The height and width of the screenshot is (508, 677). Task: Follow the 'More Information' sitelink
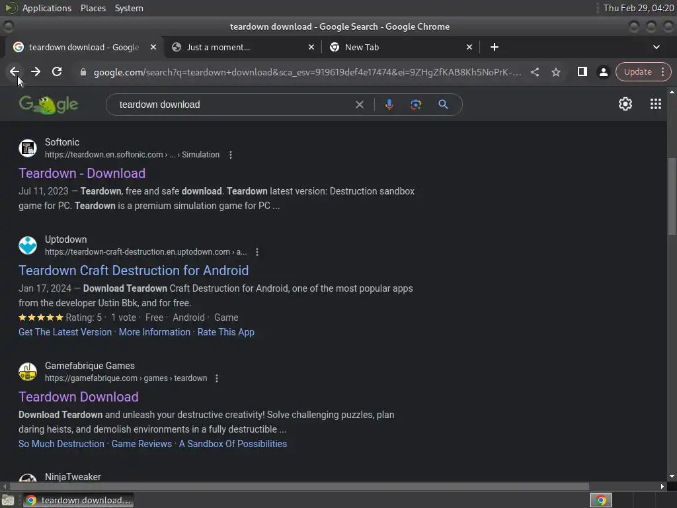(x=154, y=332)
